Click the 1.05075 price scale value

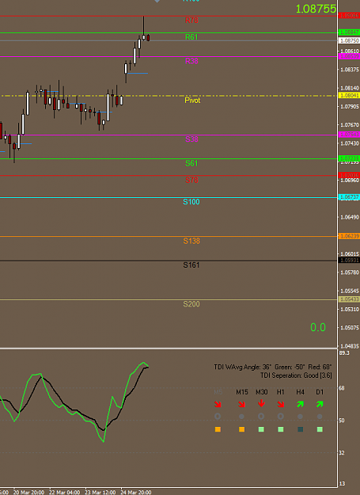tap(350, 328)
